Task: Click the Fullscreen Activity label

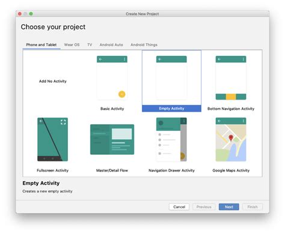Action: [52, 170]
